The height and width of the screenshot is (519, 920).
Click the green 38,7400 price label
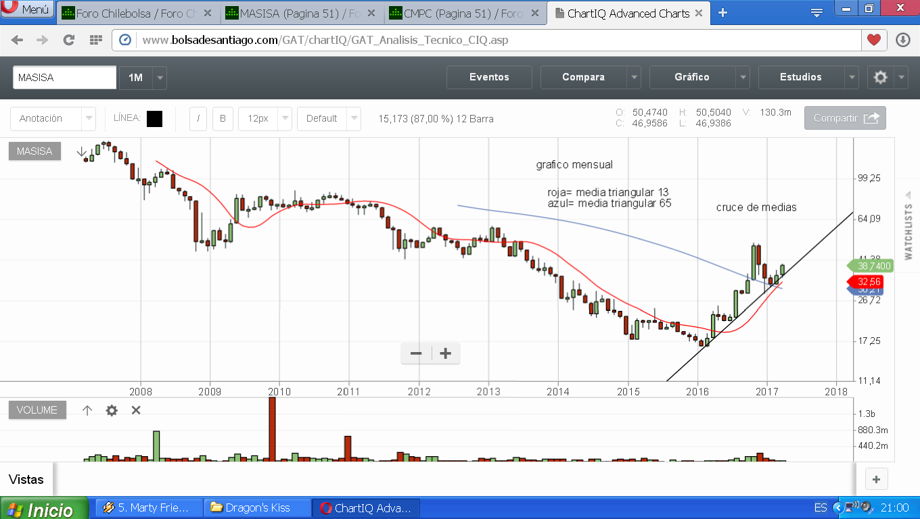pos(870,267)
